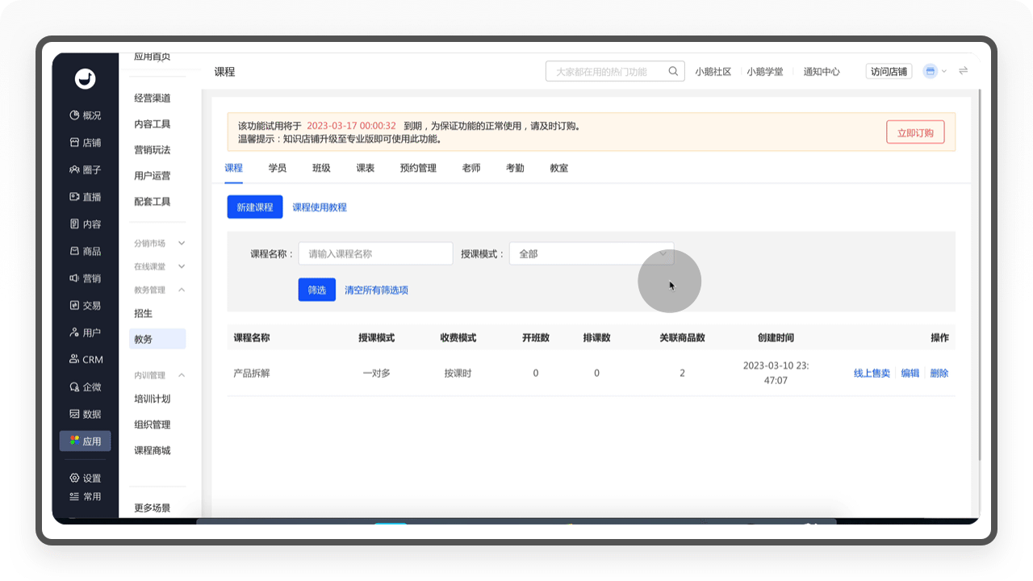Click the store avatar icon in header
This screenshot has height=581, width=1033.
pyautogui.click(x=931, y=71)
